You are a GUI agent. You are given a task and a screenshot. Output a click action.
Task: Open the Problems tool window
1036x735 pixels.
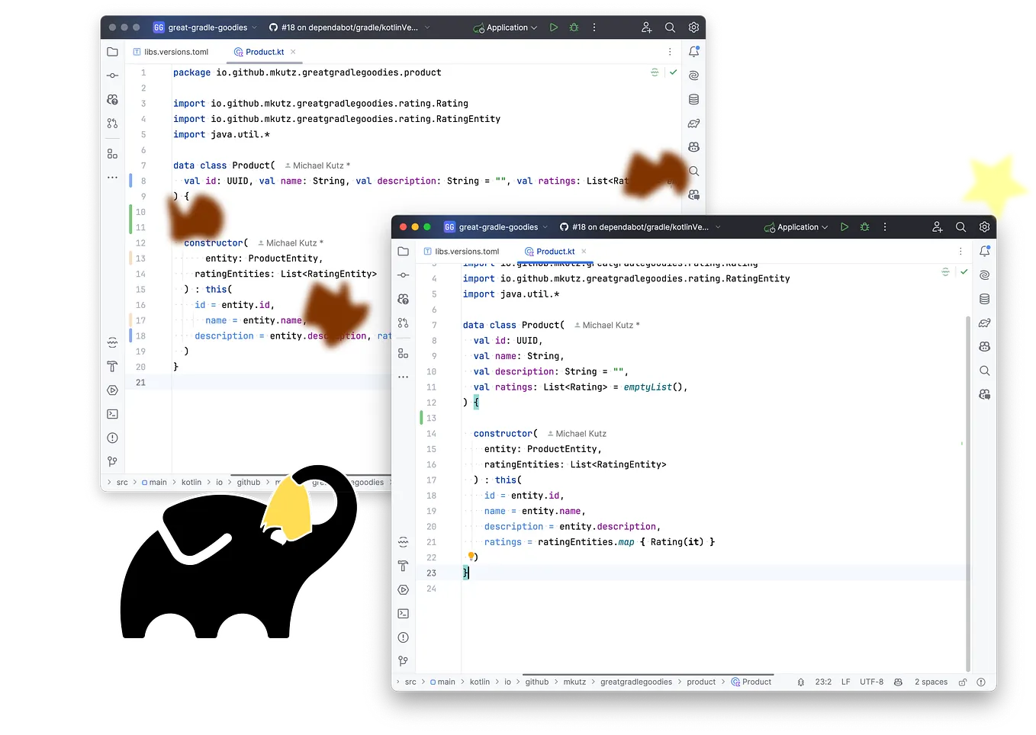point(403,637)
